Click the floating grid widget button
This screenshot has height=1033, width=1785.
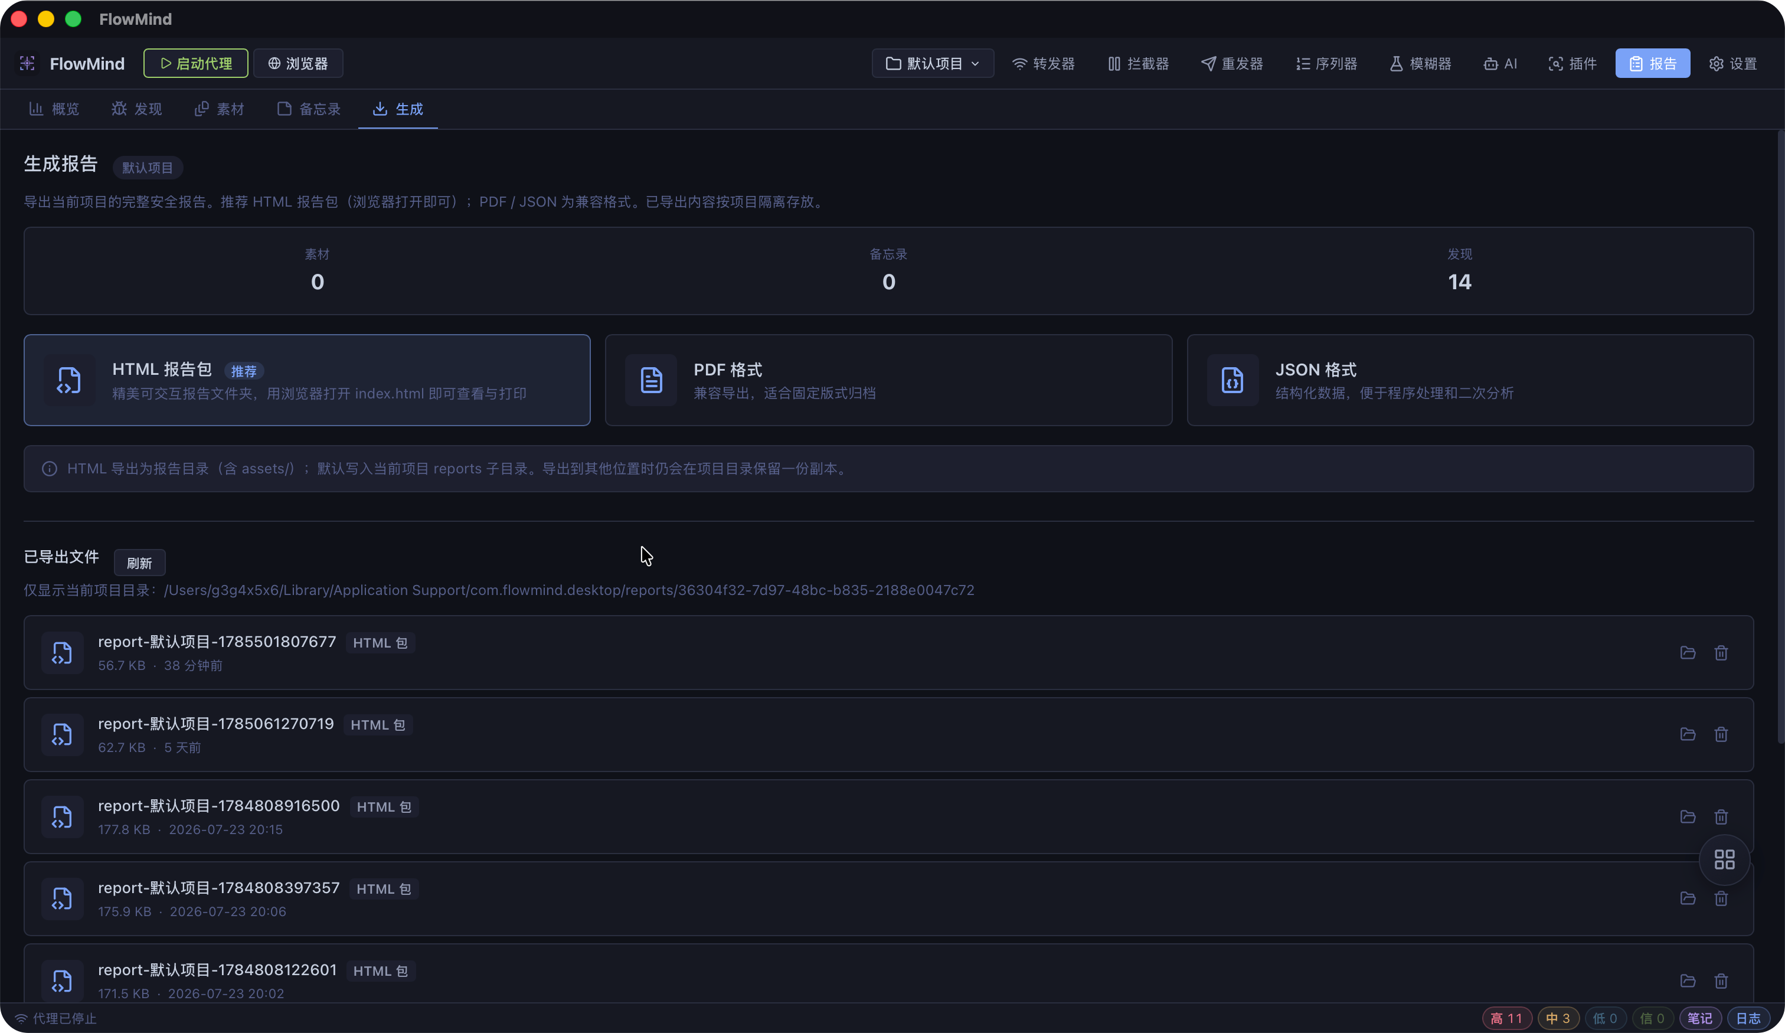click(1725, 860)
